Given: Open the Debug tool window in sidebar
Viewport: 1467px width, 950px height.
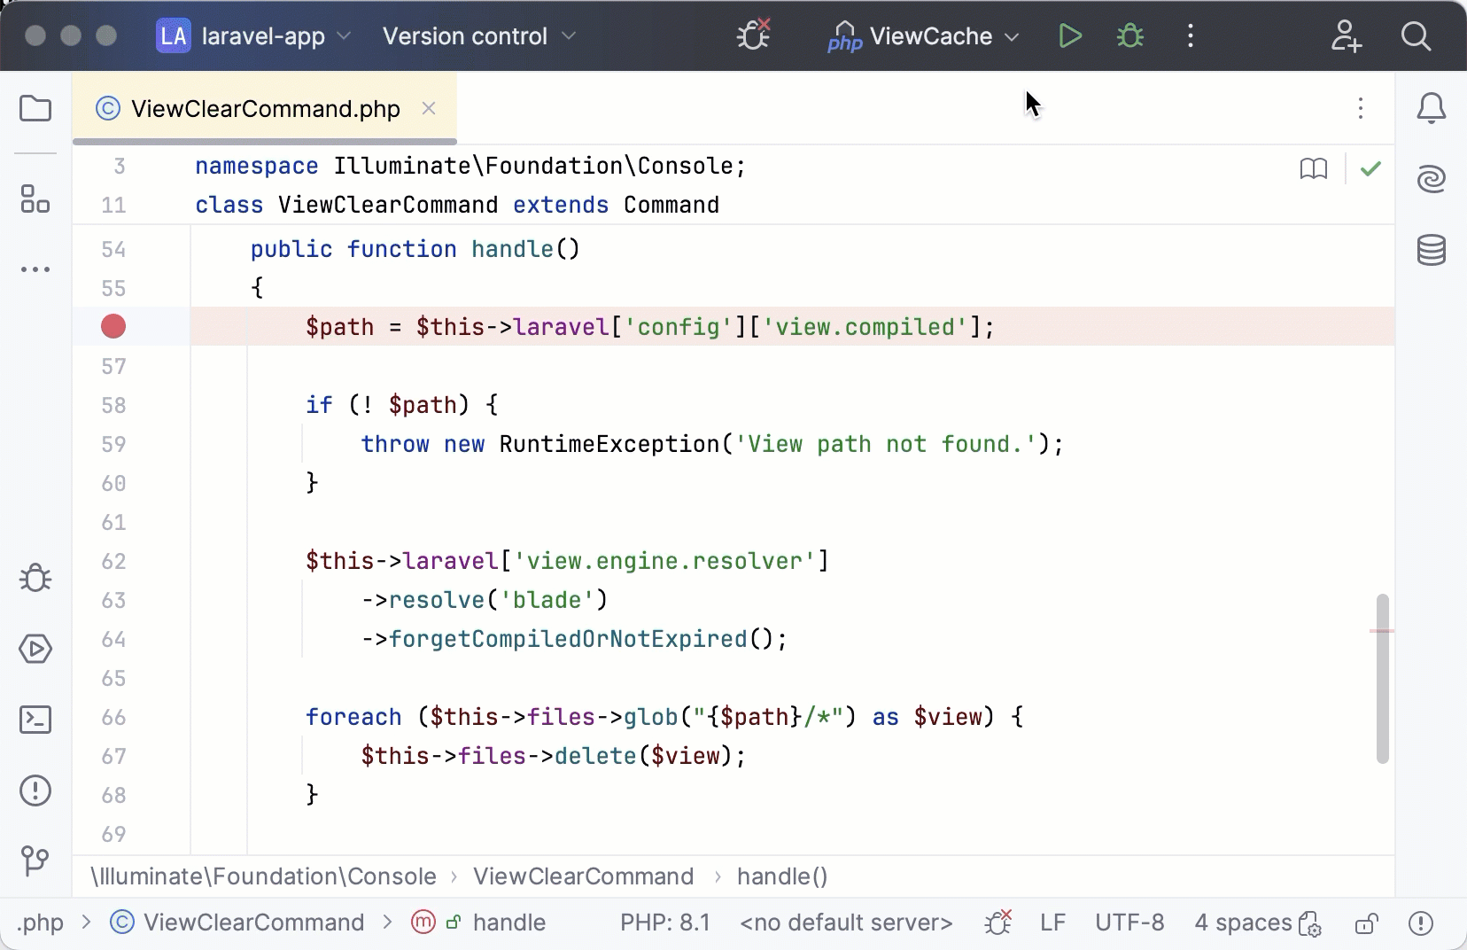Looking at the screenshot, I should click(35, 578).
